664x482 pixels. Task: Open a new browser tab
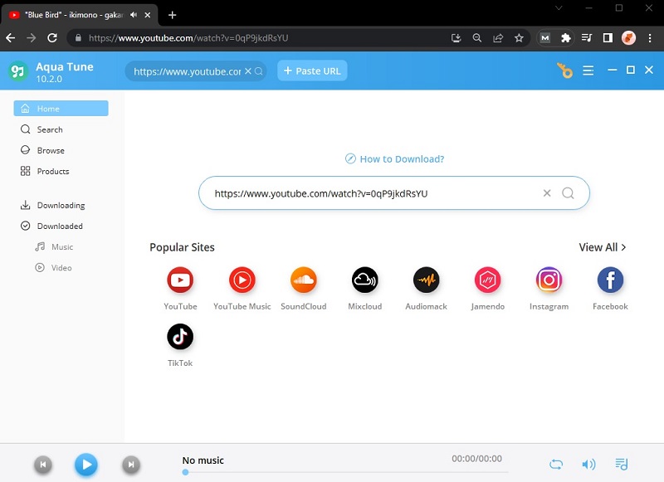[172, 15]
